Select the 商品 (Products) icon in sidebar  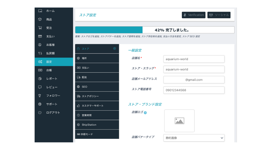(40, 19)
